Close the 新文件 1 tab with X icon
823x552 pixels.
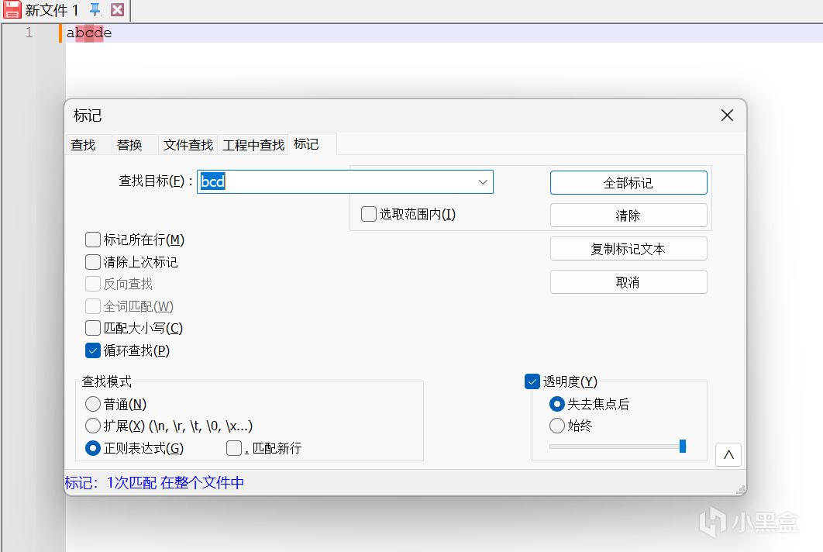tap(117, 10)
